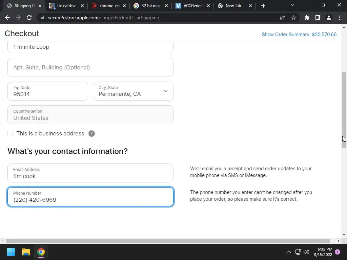Open the Extensions puzzle icon
The image size is (347, 260).
pos(307,18)
